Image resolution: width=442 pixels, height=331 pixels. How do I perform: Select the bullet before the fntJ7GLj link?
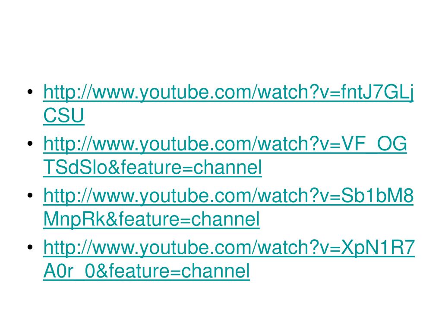(30, 92)
